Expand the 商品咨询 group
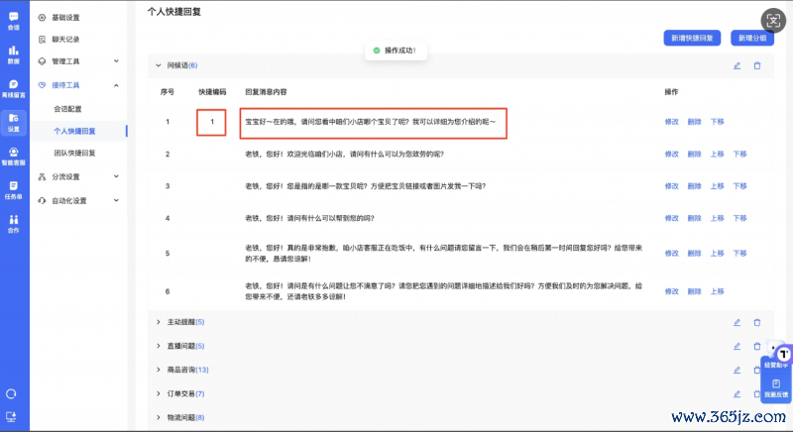 click(159, 370)
